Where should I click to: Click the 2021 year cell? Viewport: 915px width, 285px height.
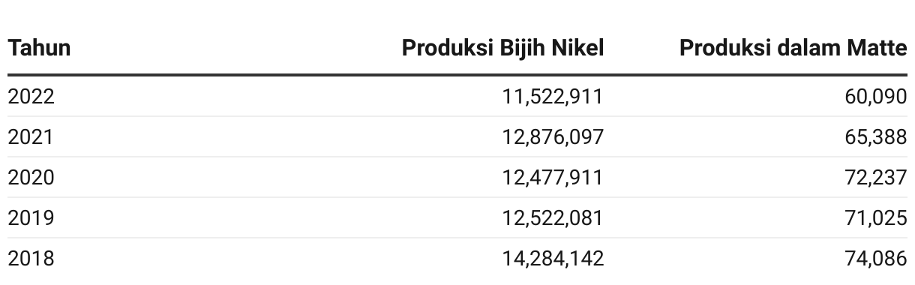click(31, 137)
